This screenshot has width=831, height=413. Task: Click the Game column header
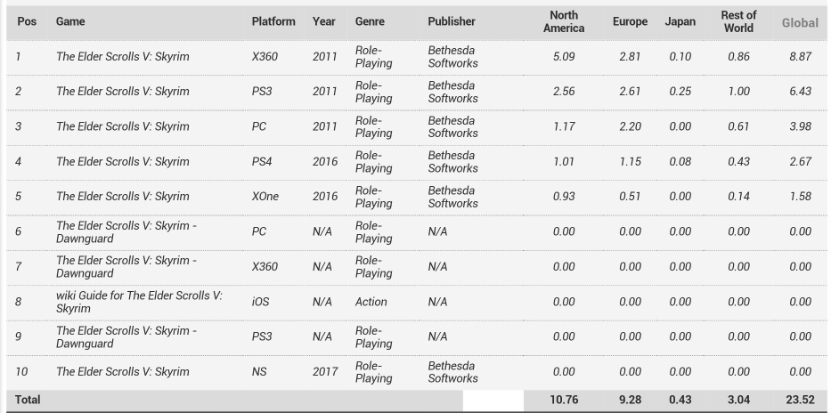pyautogui.click(x=70, y=21)
